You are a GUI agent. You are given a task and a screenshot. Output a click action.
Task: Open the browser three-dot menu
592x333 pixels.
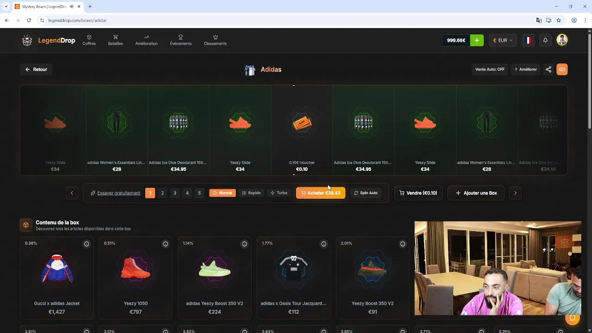tap(586, 20)
